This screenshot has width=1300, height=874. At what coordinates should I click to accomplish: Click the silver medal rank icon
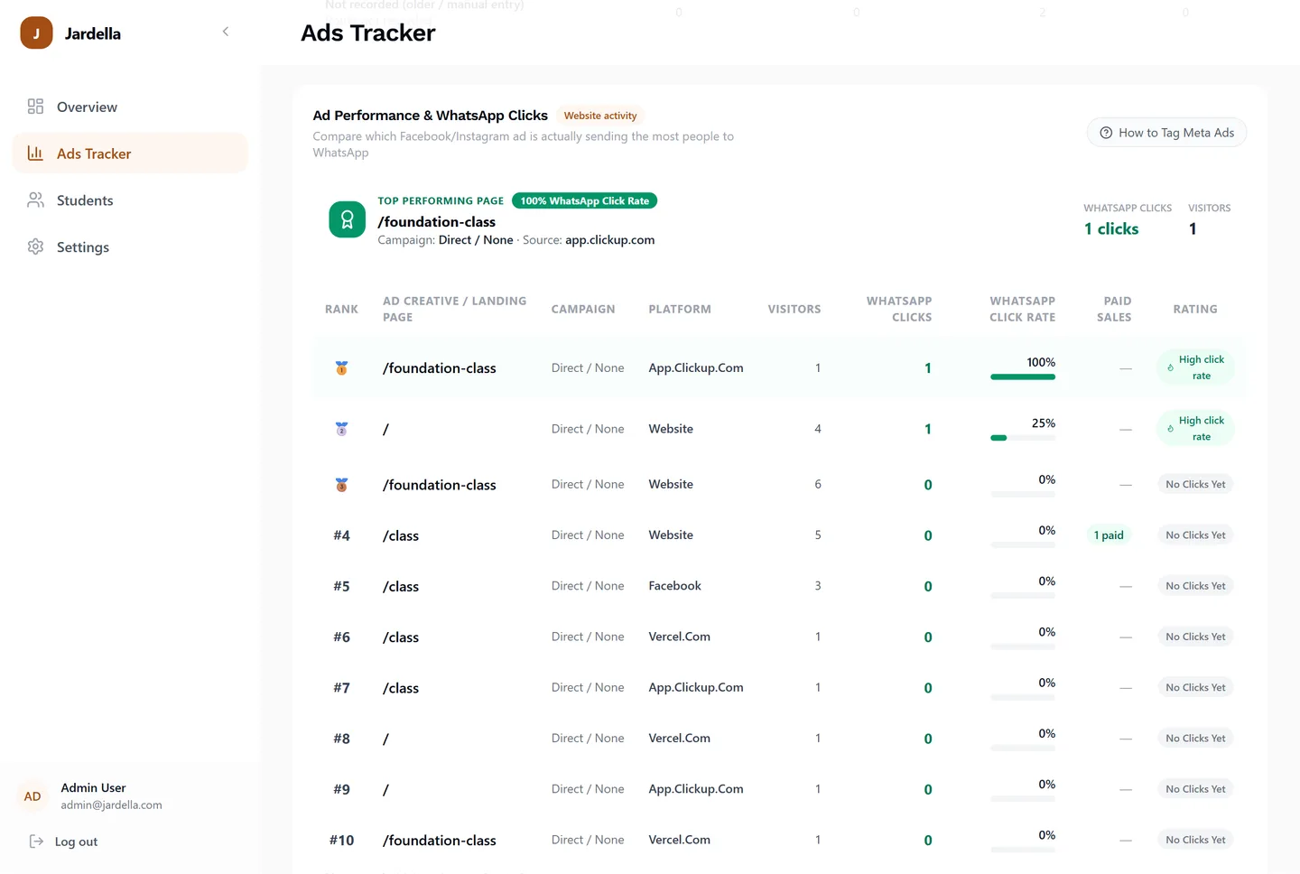[341, 429]
